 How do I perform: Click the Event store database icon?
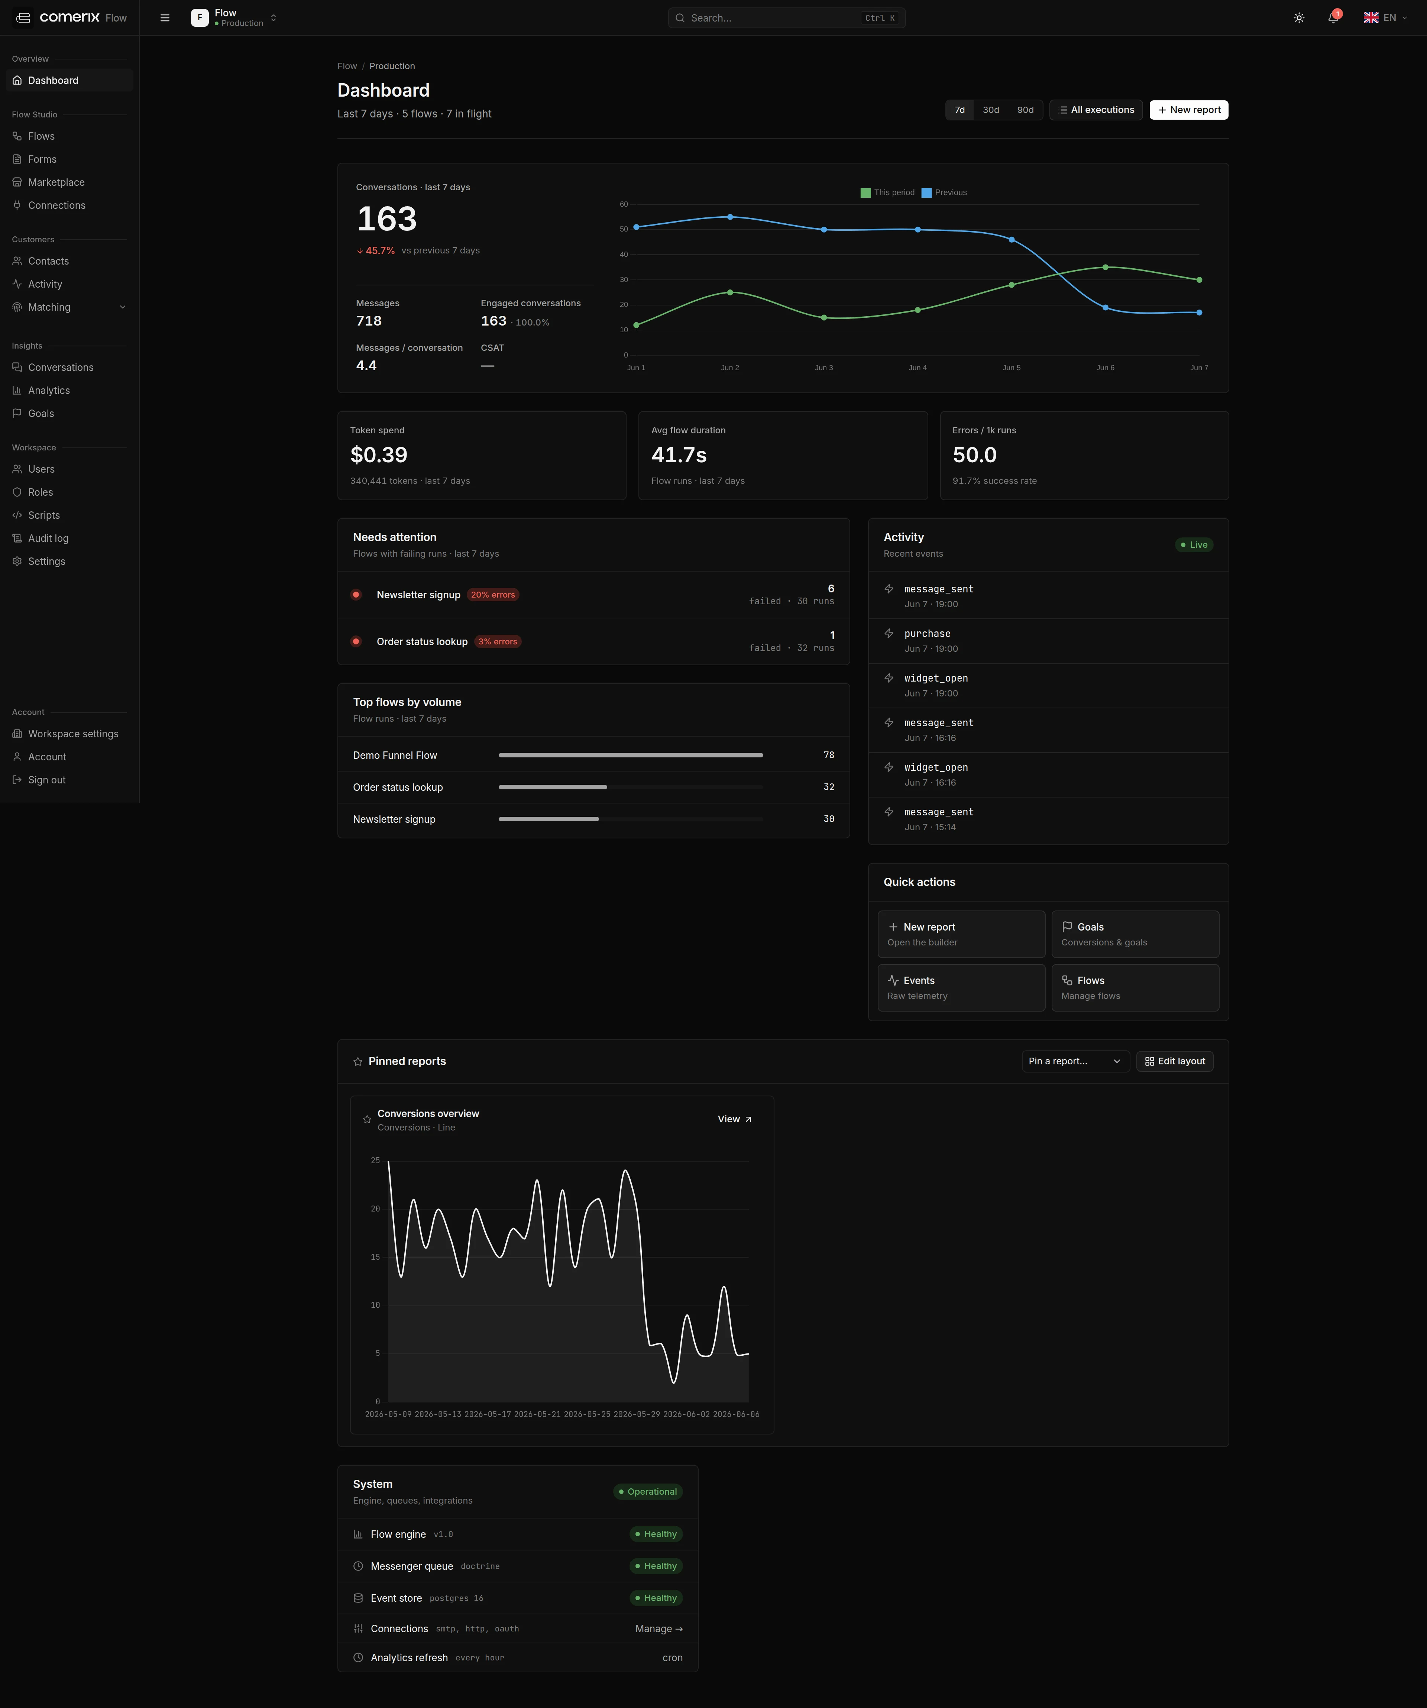(358, 1598)
